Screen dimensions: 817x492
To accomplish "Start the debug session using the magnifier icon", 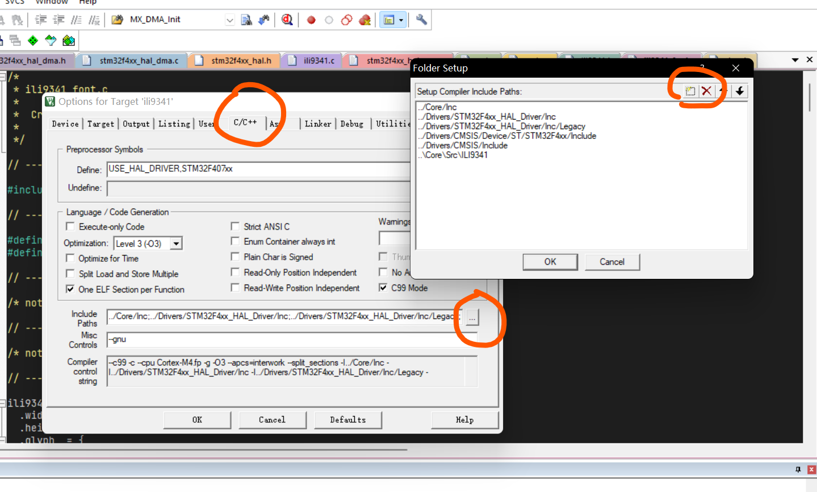I will [287, 20].
